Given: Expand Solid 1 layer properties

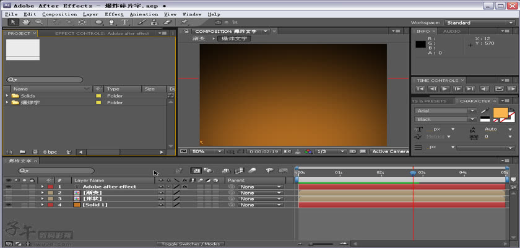Looking at the screenshot, I should (42, 205).
